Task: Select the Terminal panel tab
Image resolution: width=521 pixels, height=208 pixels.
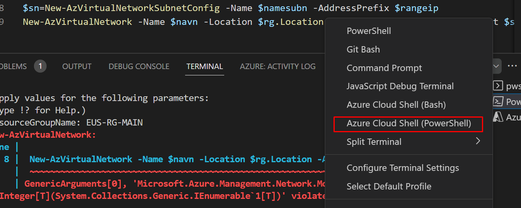Action: point(205,66)
